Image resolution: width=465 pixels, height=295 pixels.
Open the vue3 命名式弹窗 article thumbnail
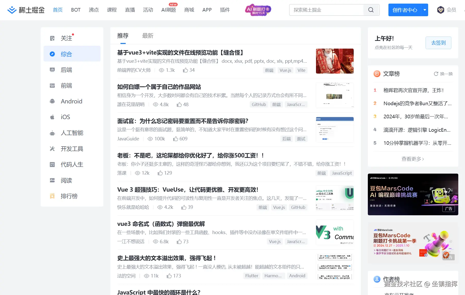coord(335,232)
